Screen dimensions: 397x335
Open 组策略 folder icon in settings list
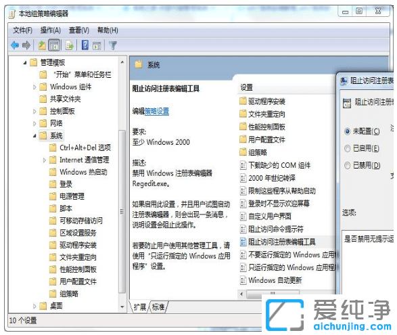tap(243, 152)
